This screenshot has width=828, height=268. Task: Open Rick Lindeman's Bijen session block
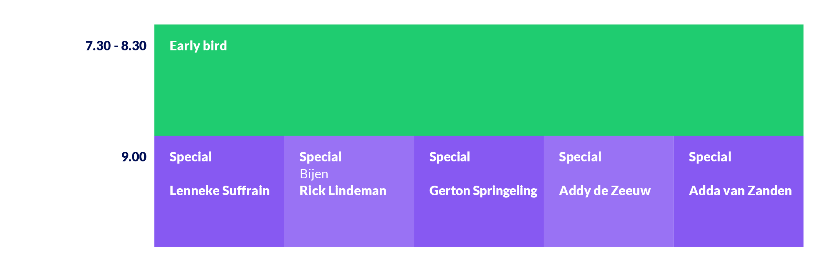(349, 191)
